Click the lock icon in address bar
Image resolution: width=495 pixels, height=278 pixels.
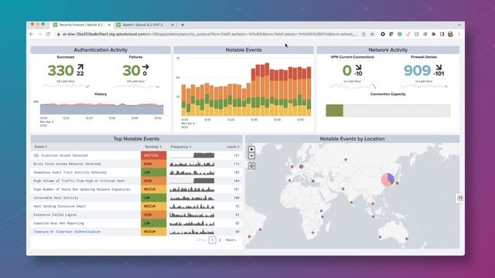[x=59, y=34]
